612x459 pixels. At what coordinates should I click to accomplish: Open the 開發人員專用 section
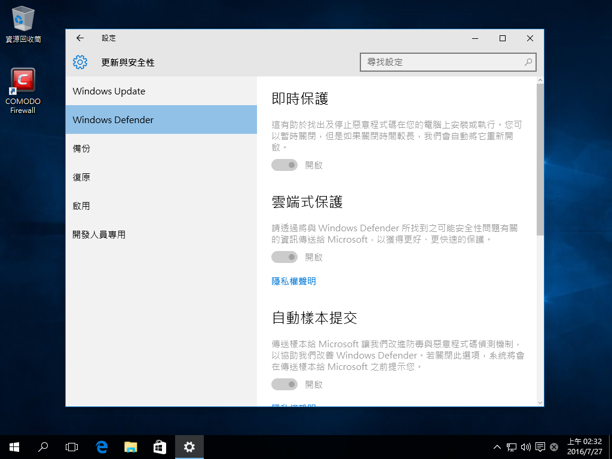[161, 234]
